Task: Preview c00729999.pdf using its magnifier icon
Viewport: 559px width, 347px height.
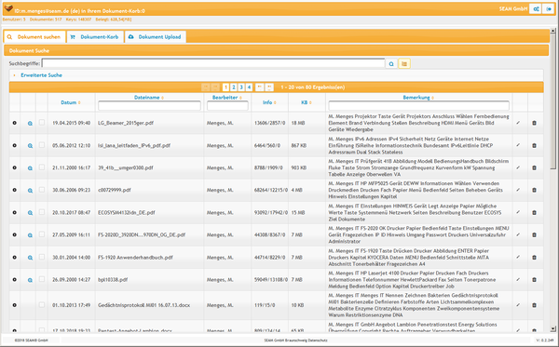Action: pos(30,191)
